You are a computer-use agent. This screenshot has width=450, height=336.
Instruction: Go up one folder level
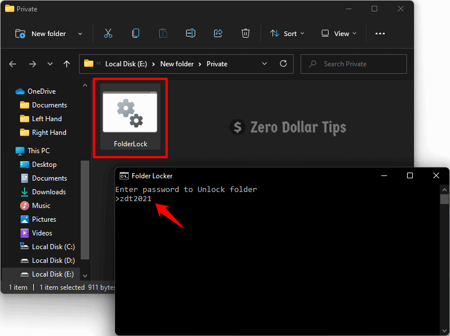coord(66,64)
